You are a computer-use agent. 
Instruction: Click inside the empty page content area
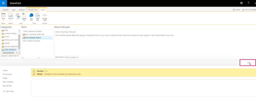pos(144,88)
